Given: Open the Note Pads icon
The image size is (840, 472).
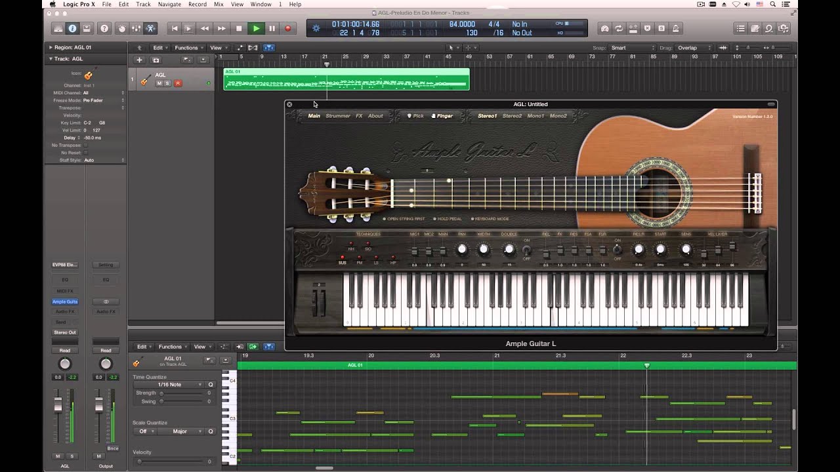Looking at the screenshot, I should pyautogui.click(x=755, y=28).
